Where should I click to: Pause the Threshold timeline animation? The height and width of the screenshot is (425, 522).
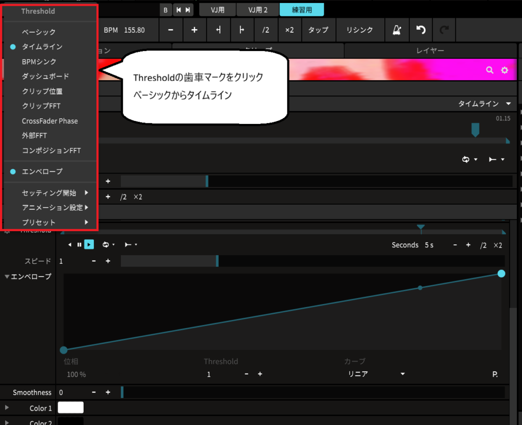(79, 244)
